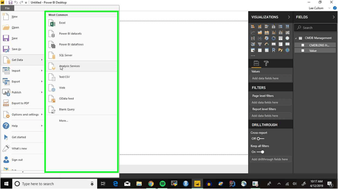This screenshot has width=338, height=189.
Task: Expand the Export submenu
Action: coord(22,82)
